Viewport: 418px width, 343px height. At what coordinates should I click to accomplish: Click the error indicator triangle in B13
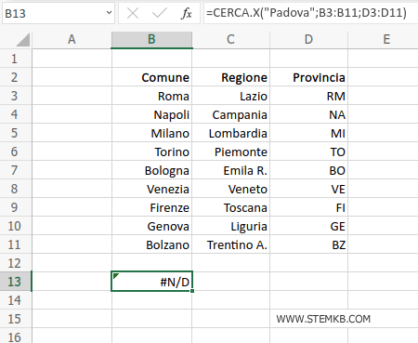click(x=116, y=276)
